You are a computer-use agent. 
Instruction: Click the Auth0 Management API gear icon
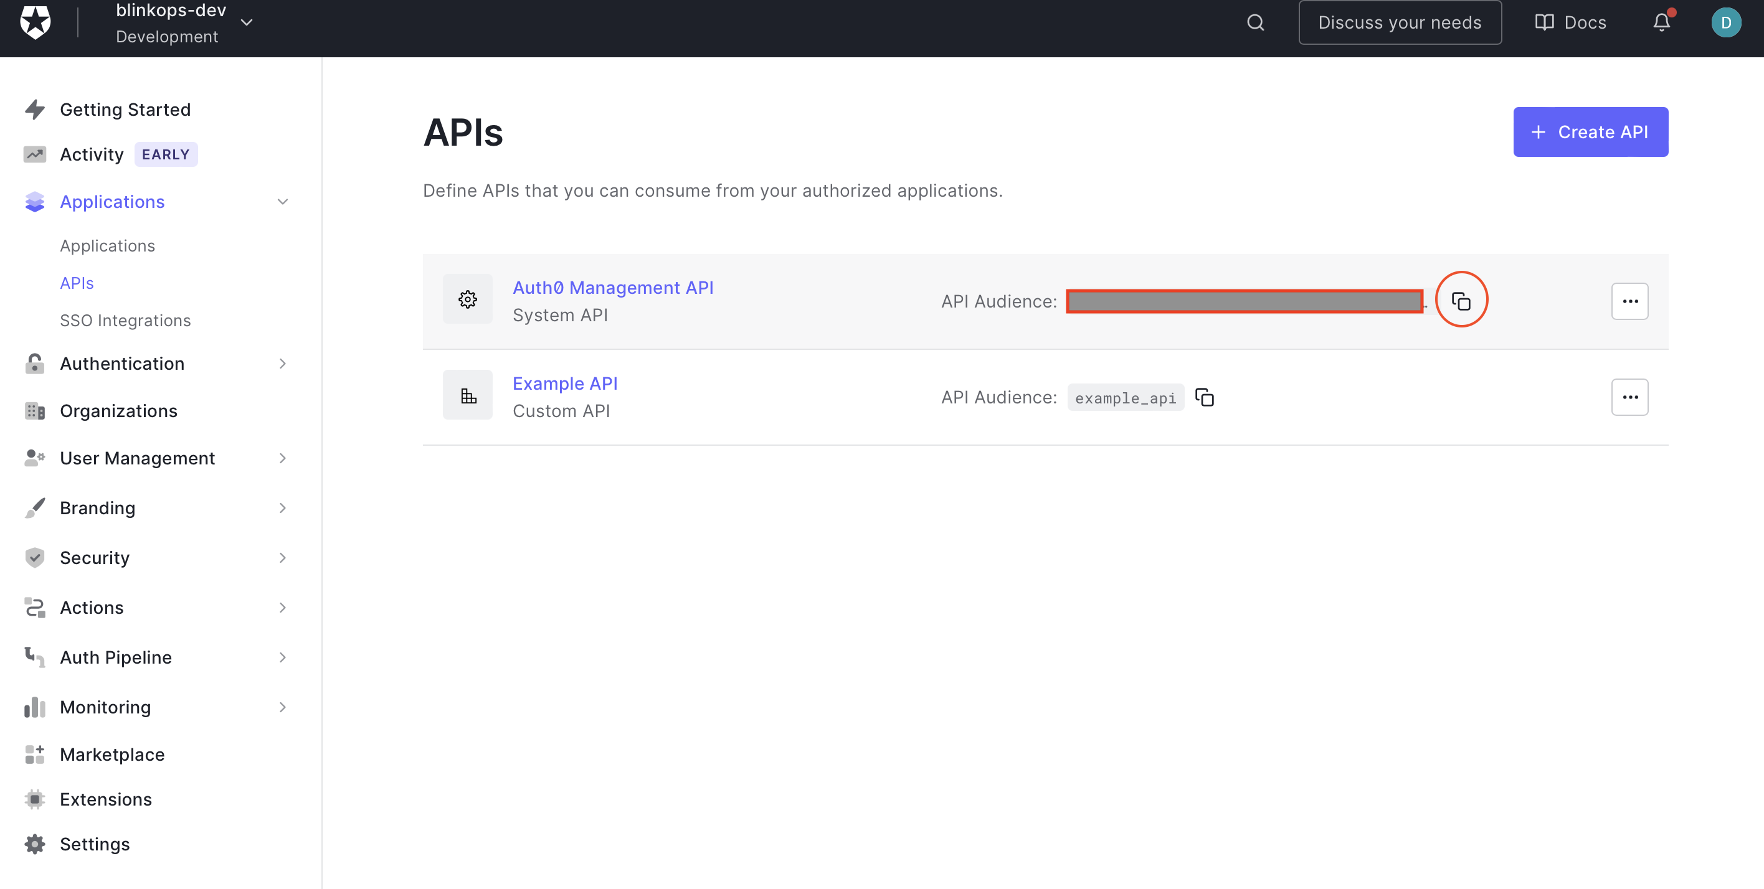468,299
